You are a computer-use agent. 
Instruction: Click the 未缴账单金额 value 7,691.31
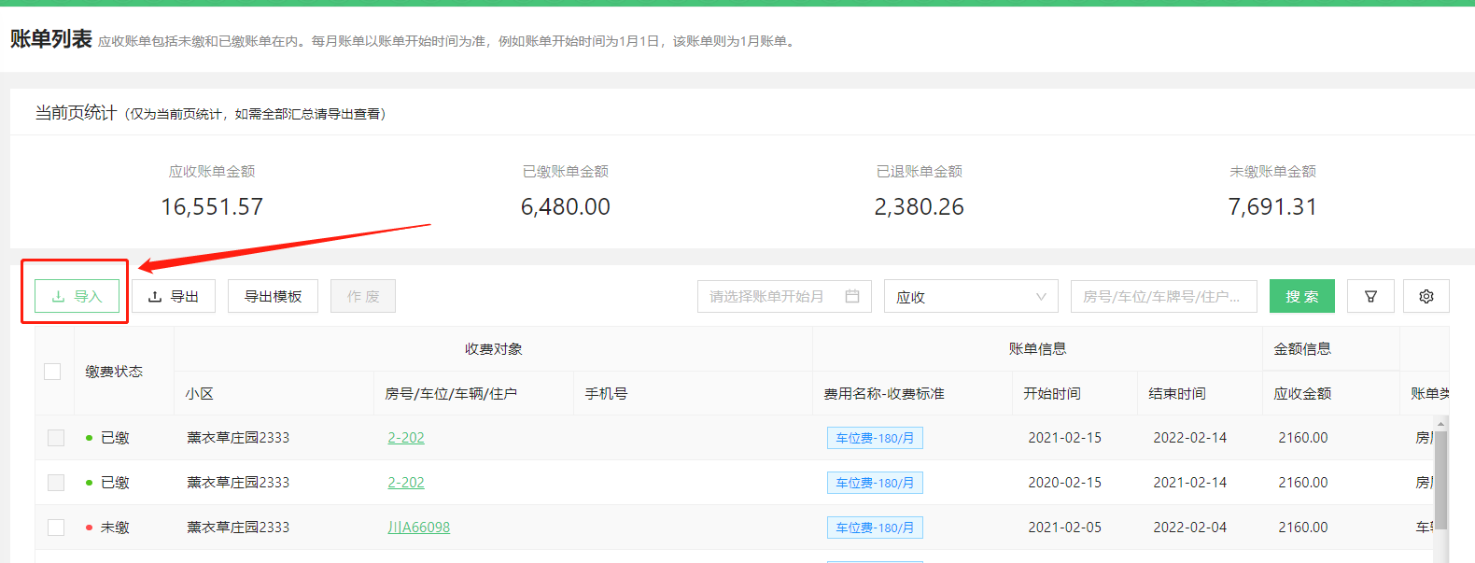1272,206
